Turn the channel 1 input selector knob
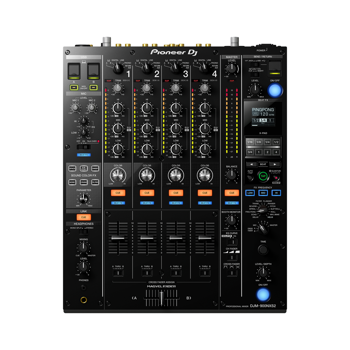350x350 pixels. (x=118, y=68)
